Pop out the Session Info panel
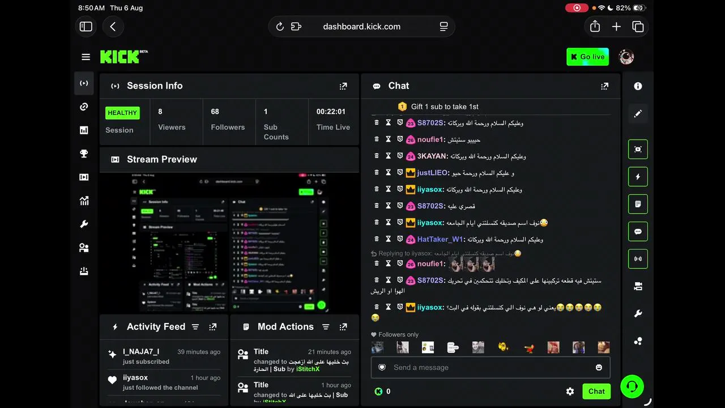This screenshot has height=408, width=725. point(343,86)
